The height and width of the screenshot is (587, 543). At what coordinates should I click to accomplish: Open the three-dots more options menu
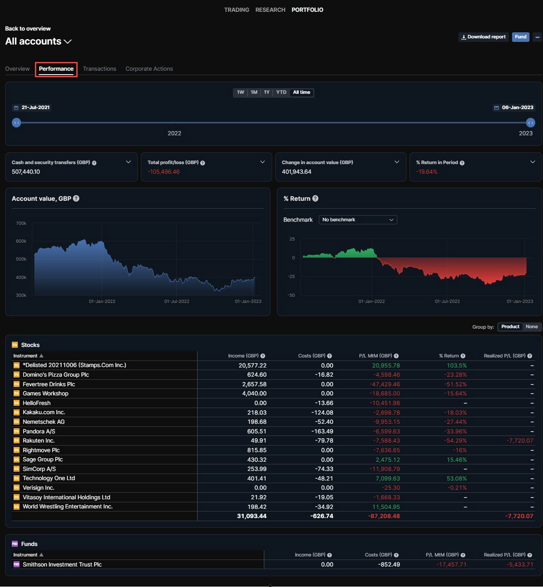pyautogui.click(x=537, y=37)
